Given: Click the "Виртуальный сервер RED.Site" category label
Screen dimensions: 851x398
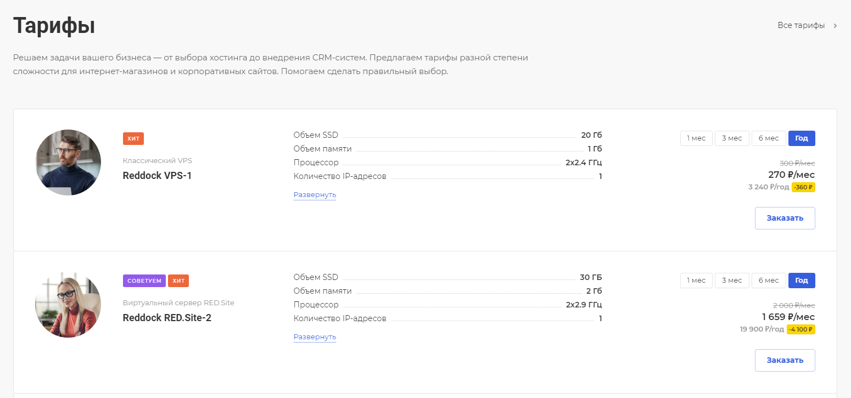Looking at the screenshot, I should [178, 302].
